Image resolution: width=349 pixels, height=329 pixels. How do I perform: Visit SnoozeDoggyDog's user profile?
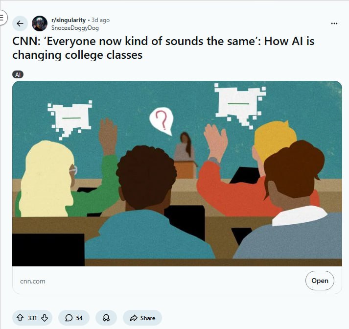click(75, 27)
